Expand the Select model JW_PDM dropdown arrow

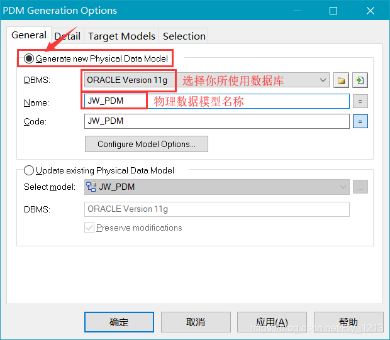click(343, 187)
